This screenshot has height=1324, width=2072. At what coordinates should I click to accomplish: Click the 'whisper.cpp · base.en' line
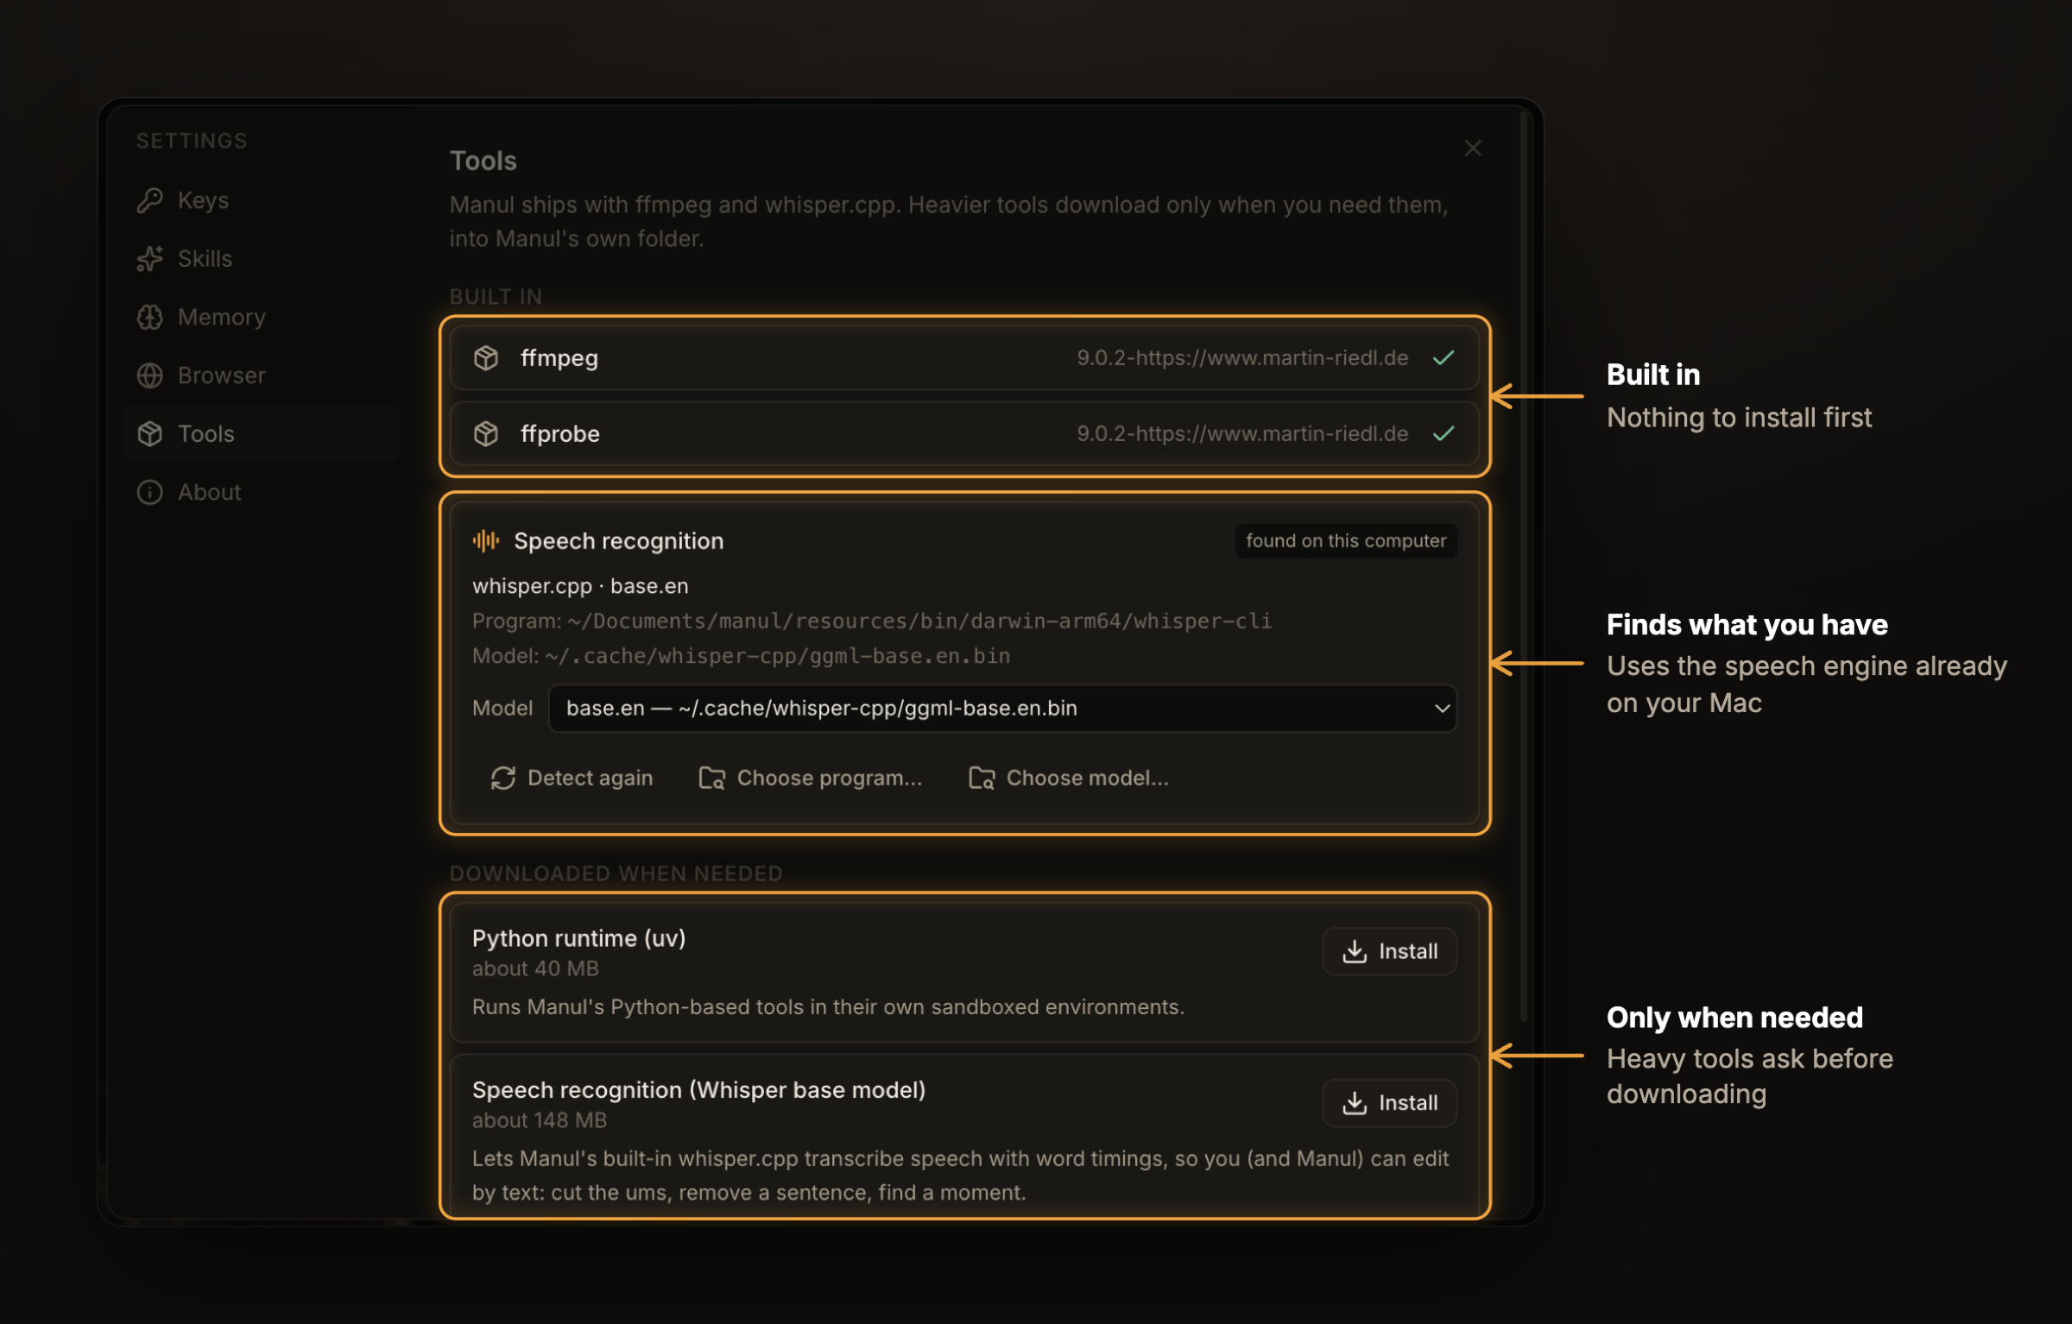tap(580, 586)
